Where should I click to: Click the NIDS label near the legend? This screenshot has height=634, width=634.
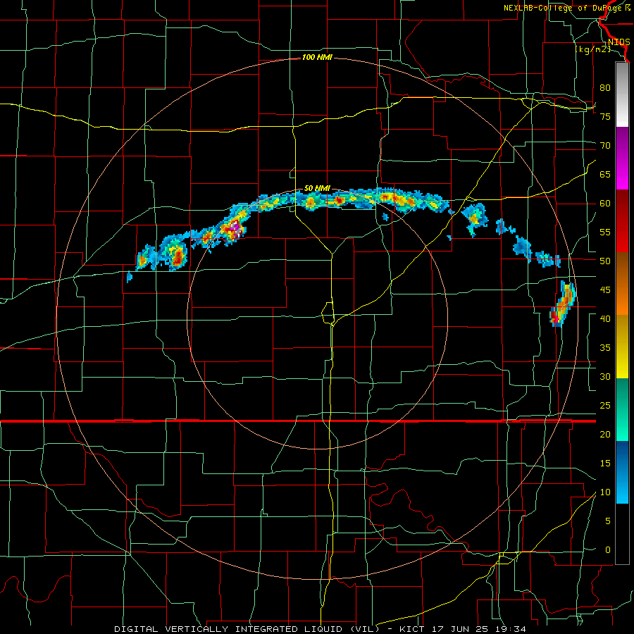[619, 42]
